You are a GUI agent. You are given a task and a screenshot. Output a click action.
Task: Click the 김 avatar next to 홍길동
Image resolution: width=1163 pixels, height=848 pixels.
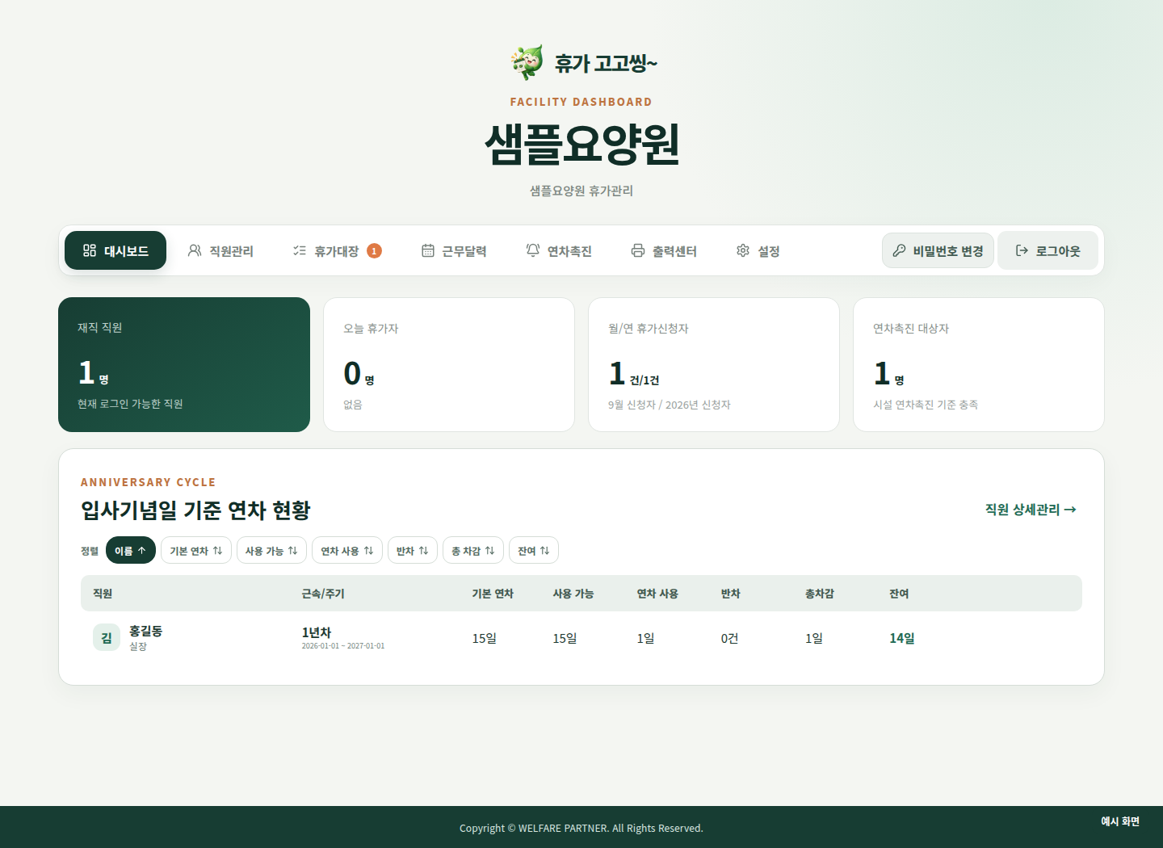point(107,637)
